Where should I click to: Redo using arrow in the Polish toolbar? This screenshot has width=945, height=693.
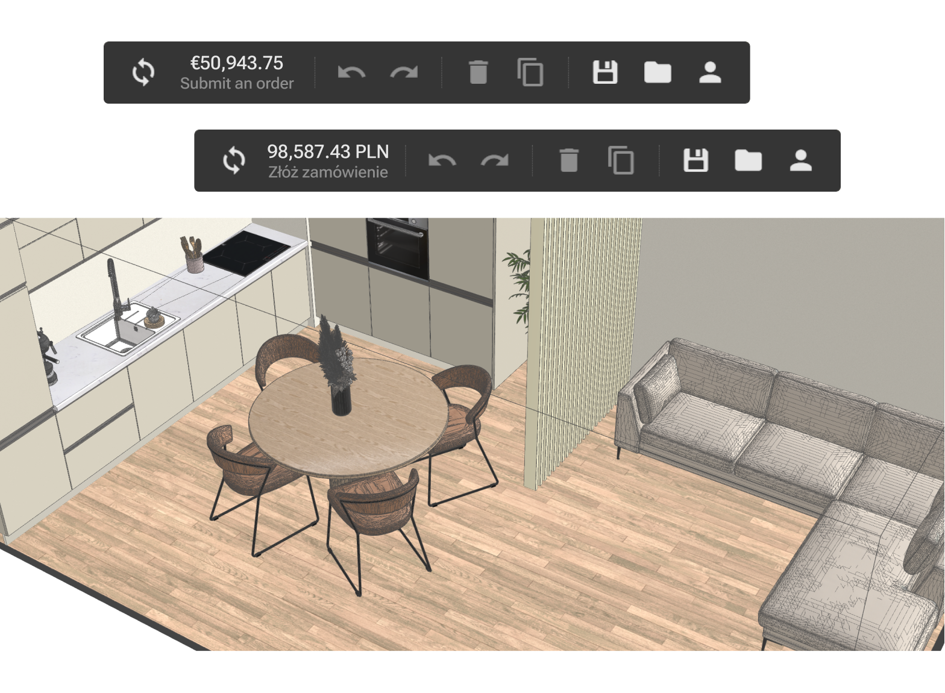pos(494,161)
